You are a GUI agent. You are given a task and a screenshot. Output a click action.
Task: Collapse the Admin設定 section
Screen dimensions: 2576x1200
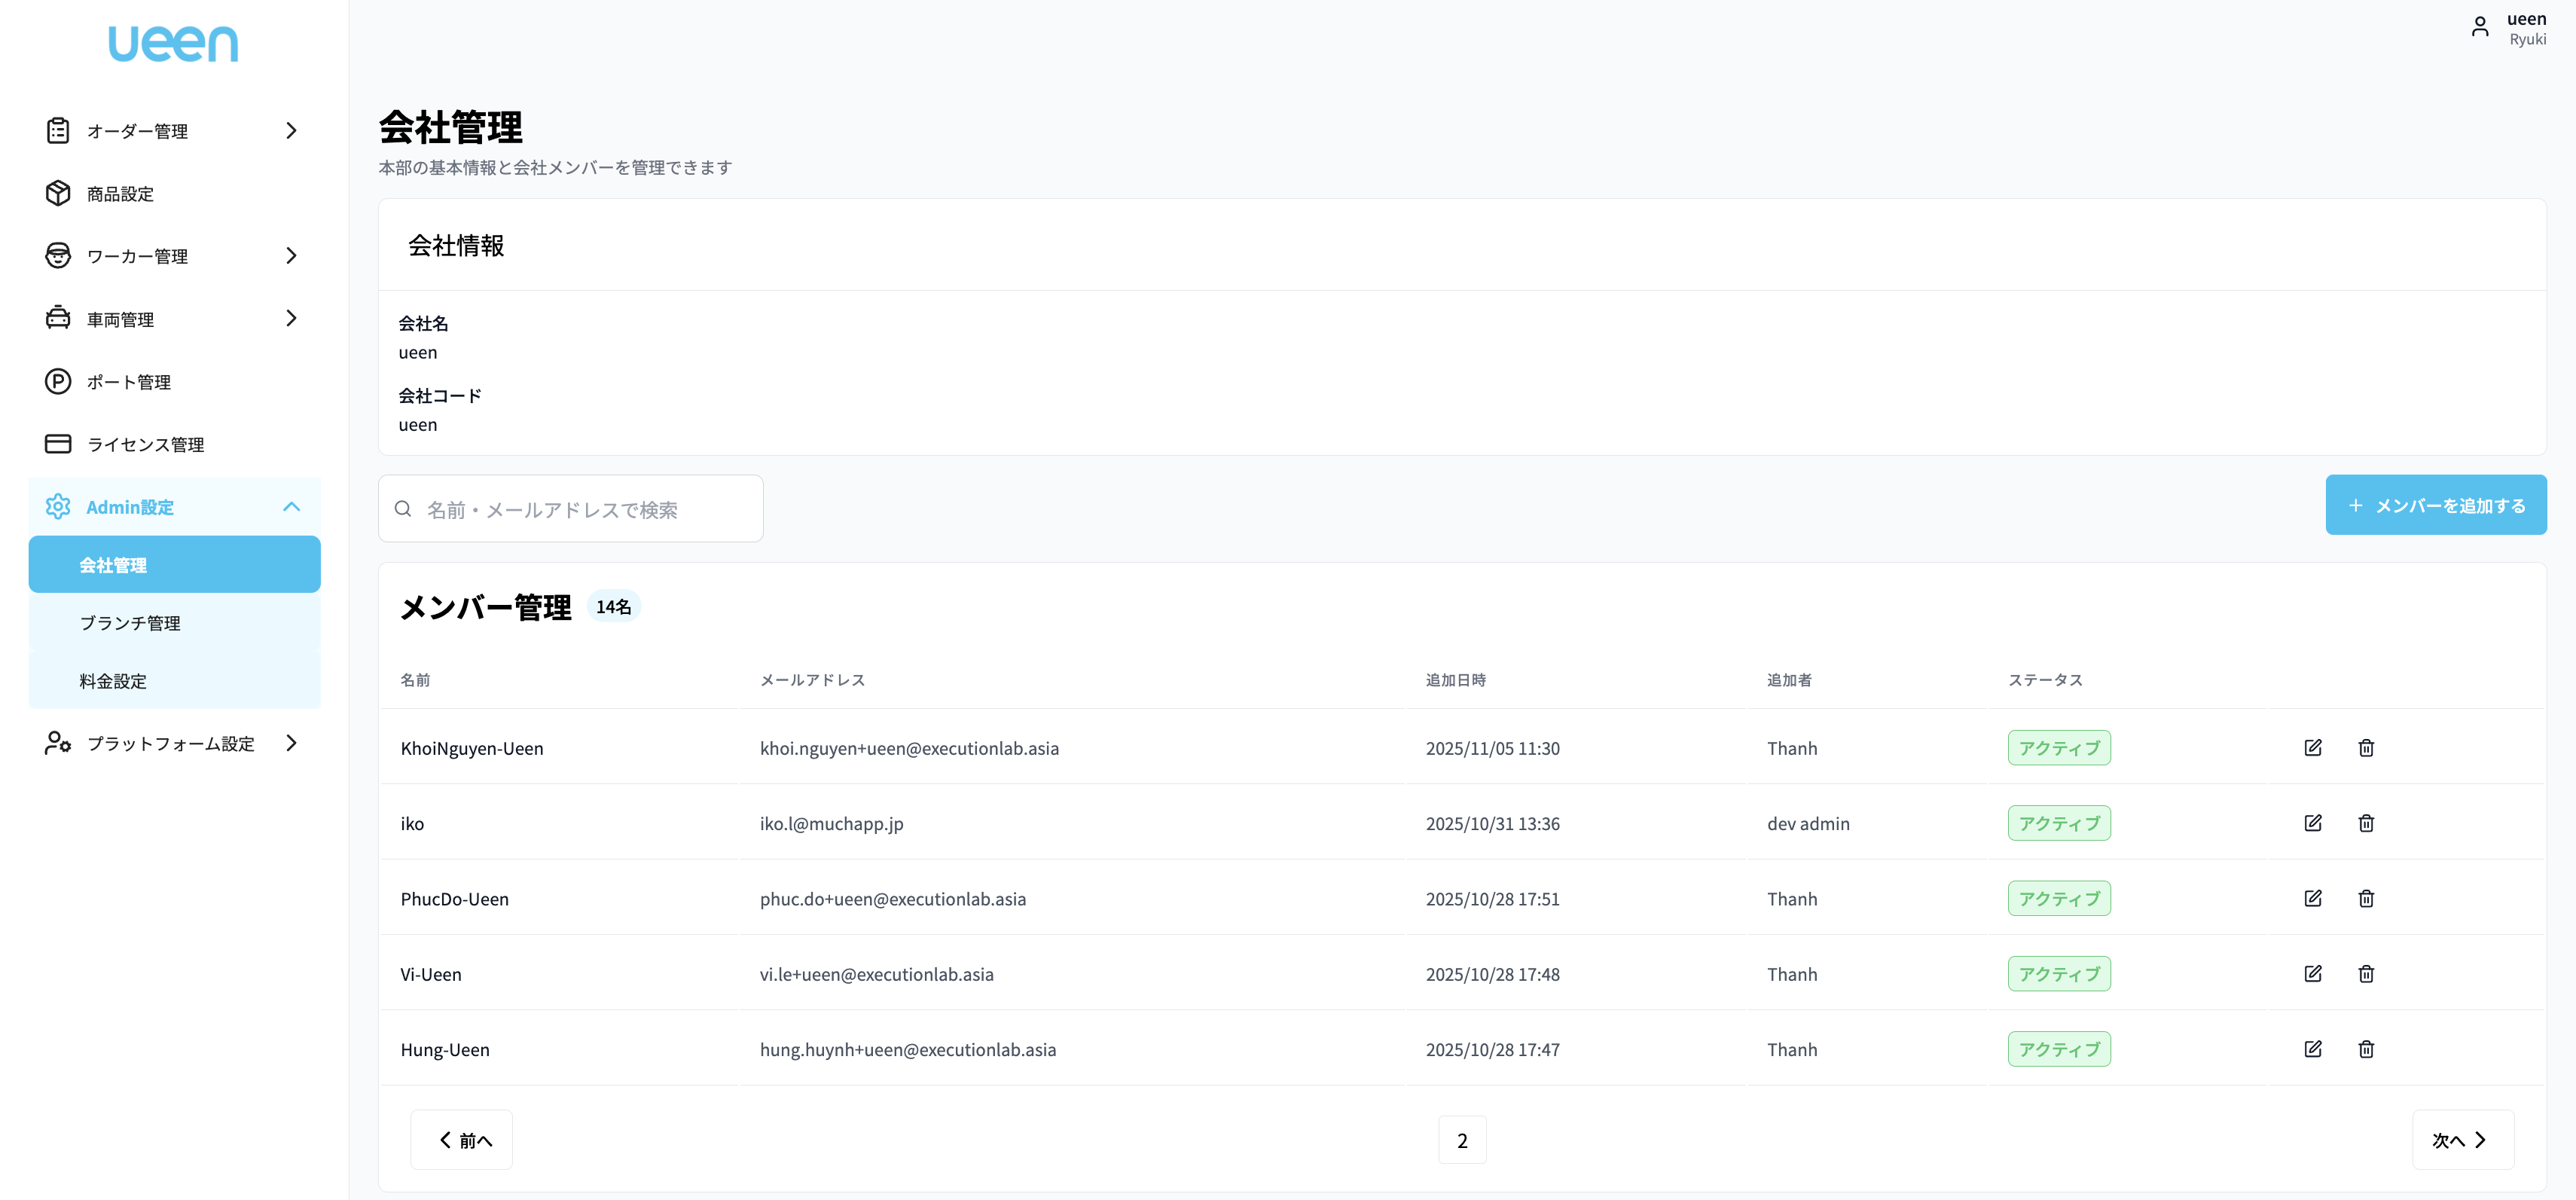pyautogui.click(x=291, y=507)
